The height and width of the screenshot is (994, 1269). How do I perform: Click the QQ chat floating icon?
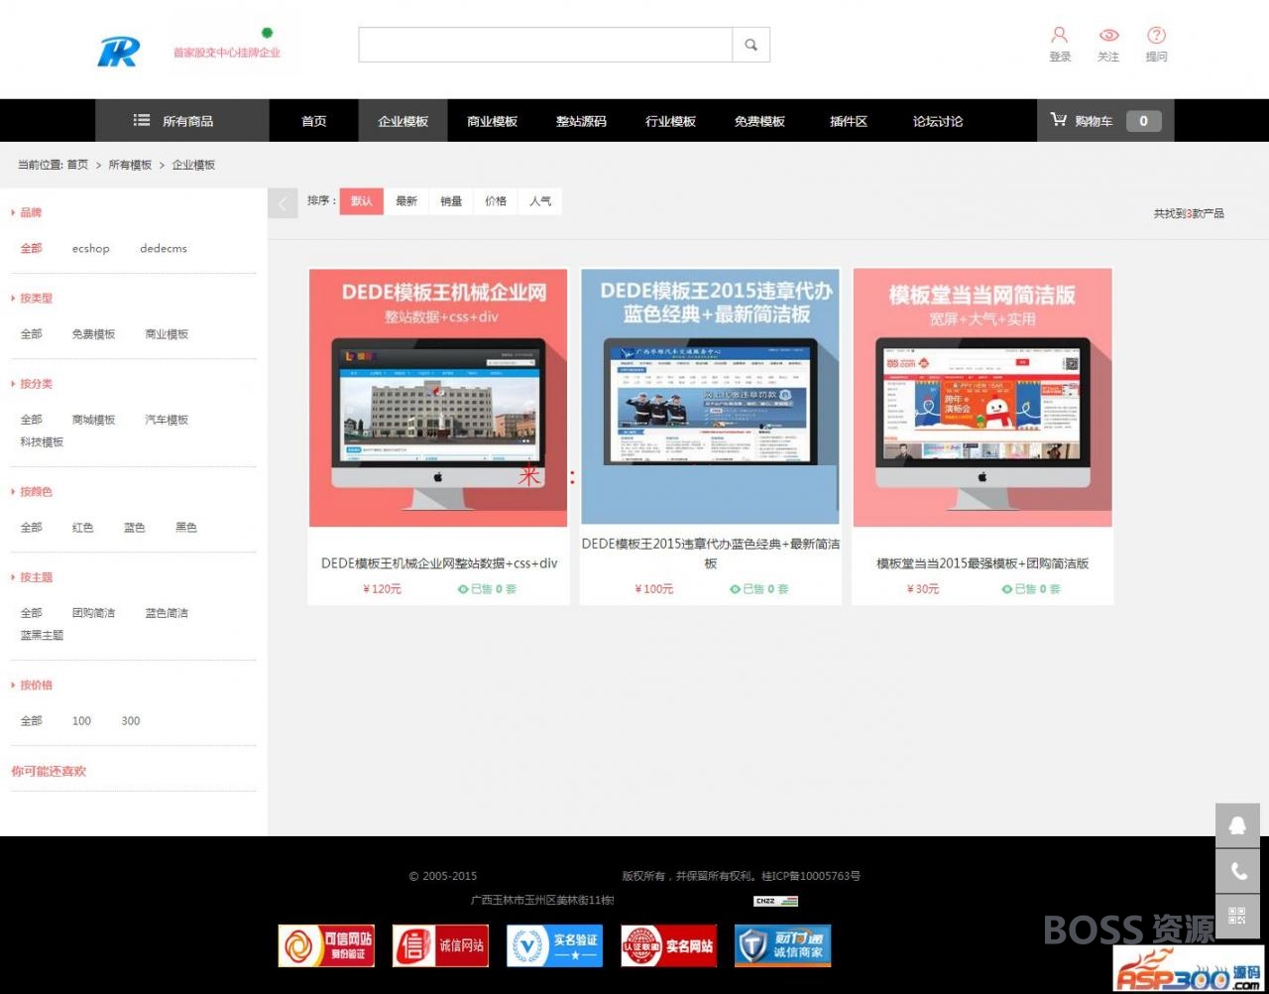pyautogui.click(x=1237, y=825)
